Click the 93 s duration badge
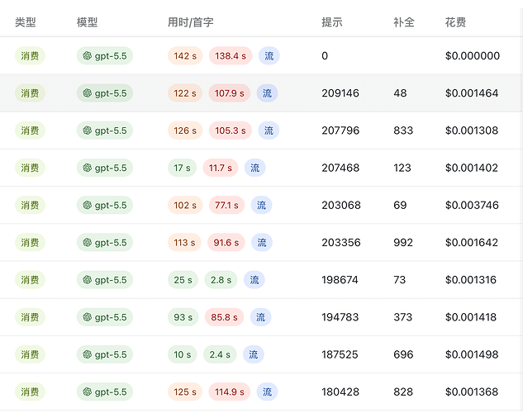This screenshot has height=413, width=523. [183, 317]
